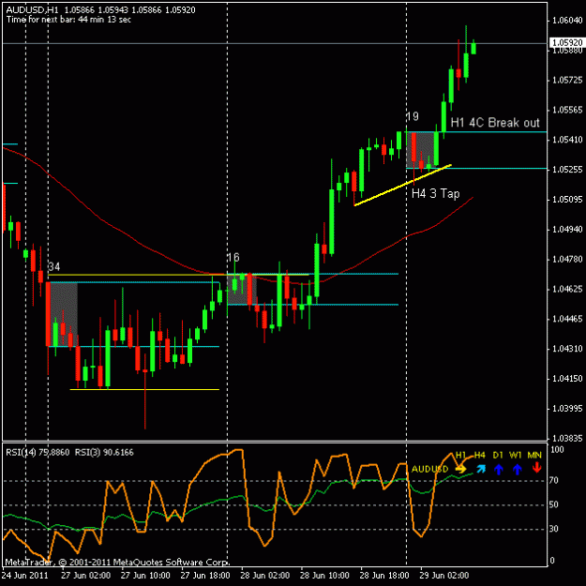586x586 pixels.
Task: Click the 1.04625 price scale value
Action: click(x=567, y=290)
